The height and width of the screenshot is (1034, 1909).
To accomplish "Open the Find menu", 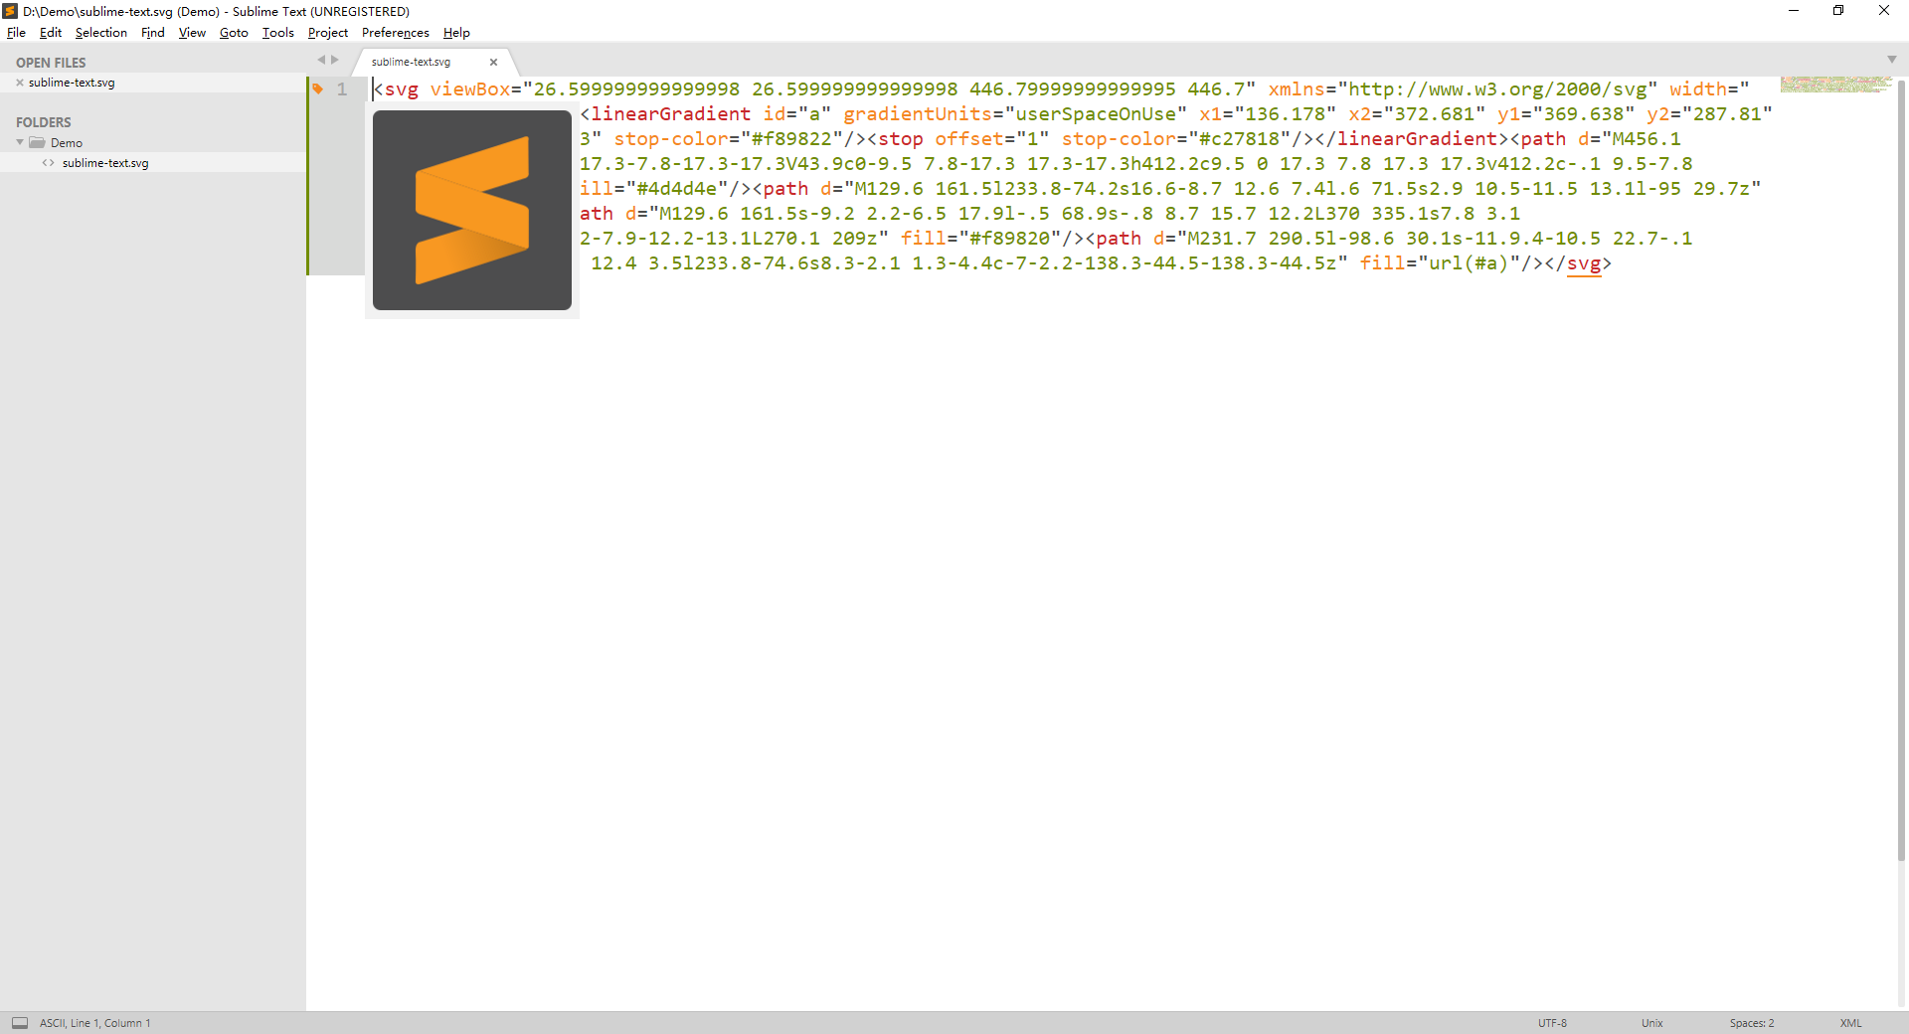I will [153, 33].
